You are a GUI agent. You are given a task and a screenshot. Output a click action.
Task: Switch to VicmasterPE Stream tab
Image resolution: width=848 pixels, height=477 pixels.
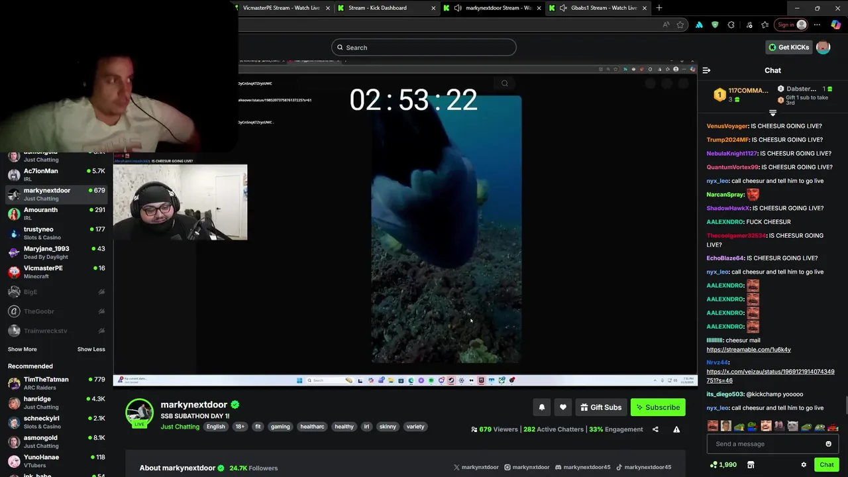(282, 8)
